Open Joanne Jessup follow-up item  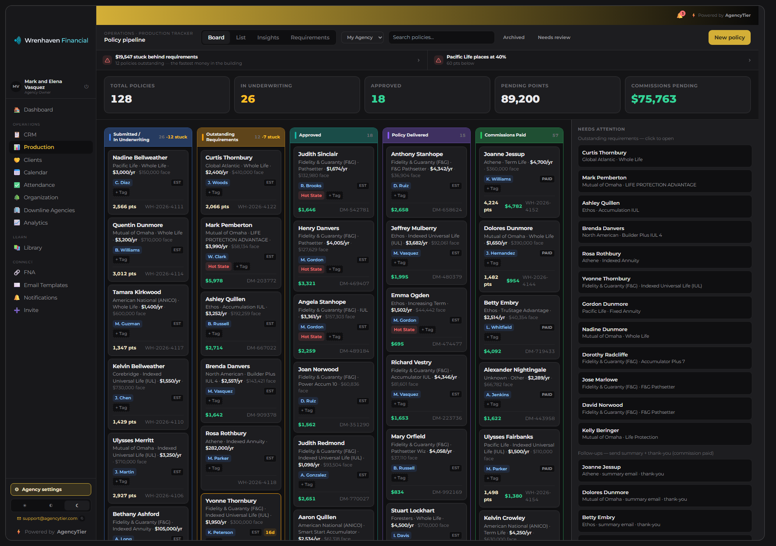[664, 470]
